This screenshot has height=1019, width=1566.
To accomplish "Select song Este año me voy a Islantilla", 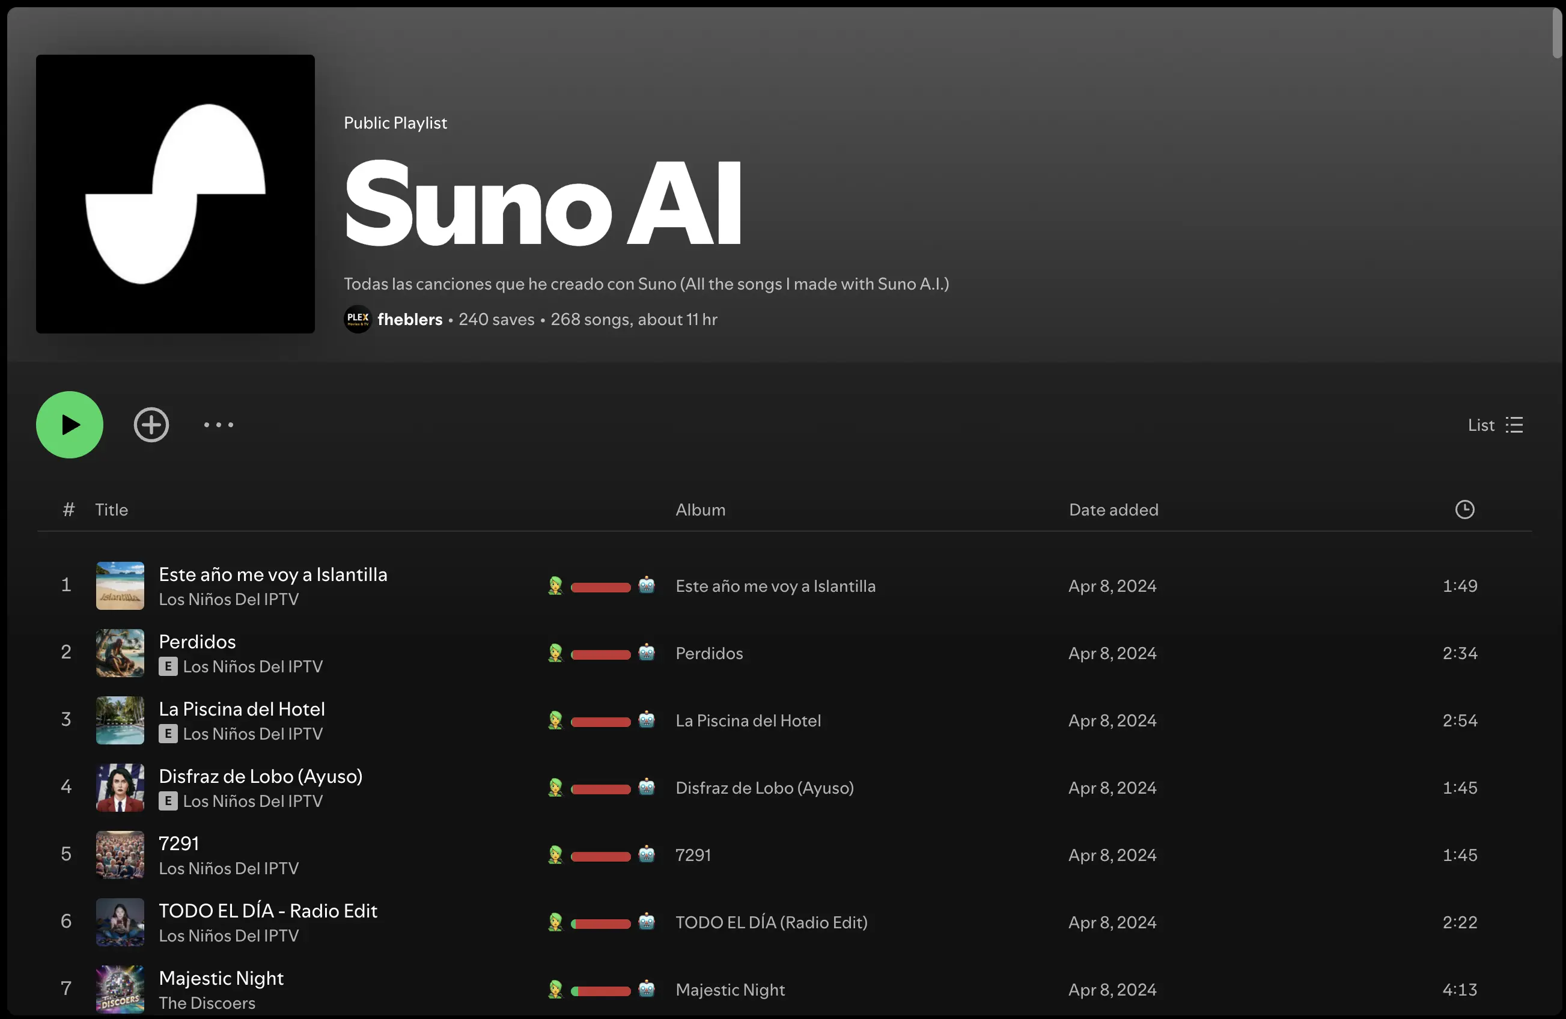I will coord(273,574).
